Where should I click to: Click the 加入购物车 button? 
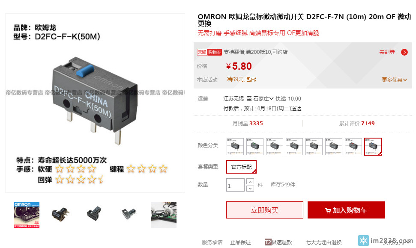pyautogui.click(x=346, y=210)
